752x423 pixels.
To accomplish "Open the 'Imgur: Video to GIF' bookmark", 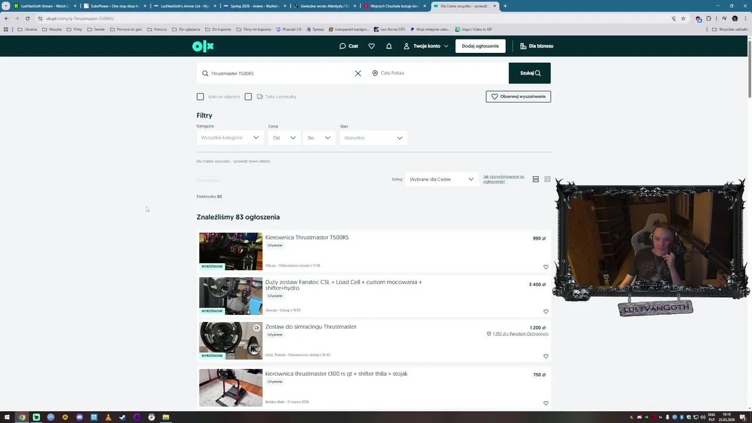I will [x=474, y=29].
